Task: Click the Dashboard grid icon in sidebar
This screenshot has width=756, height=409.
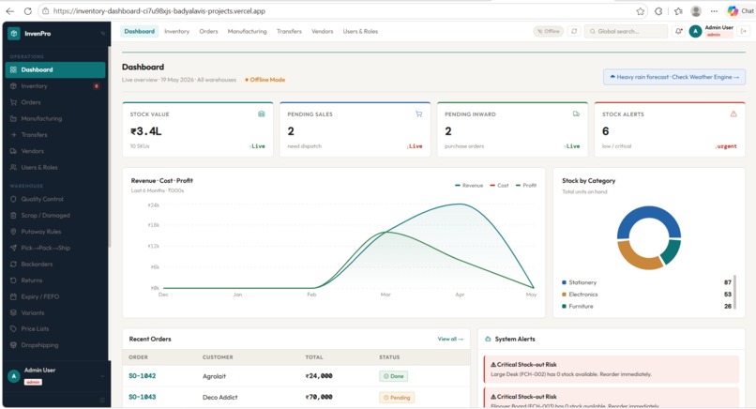Action: [13, 70]
